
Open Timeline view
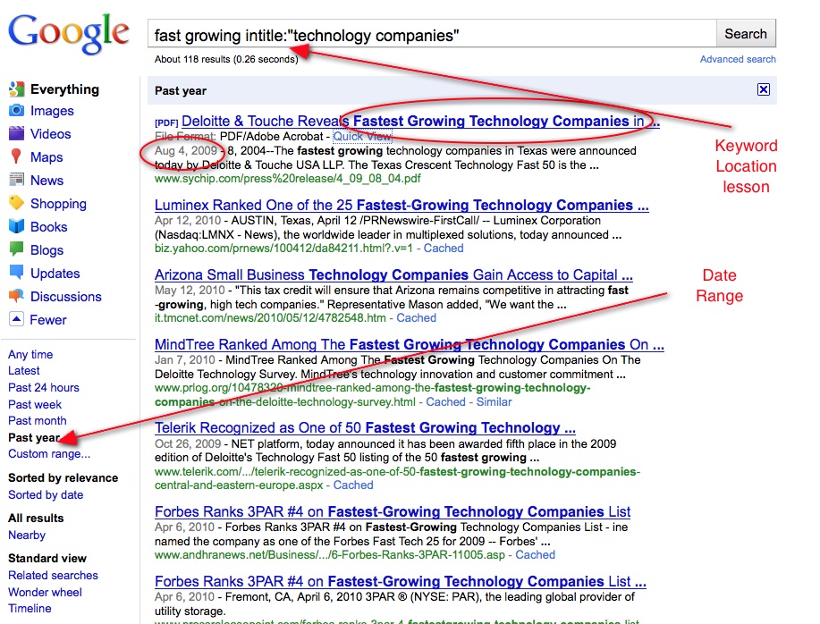pos(30,608)
